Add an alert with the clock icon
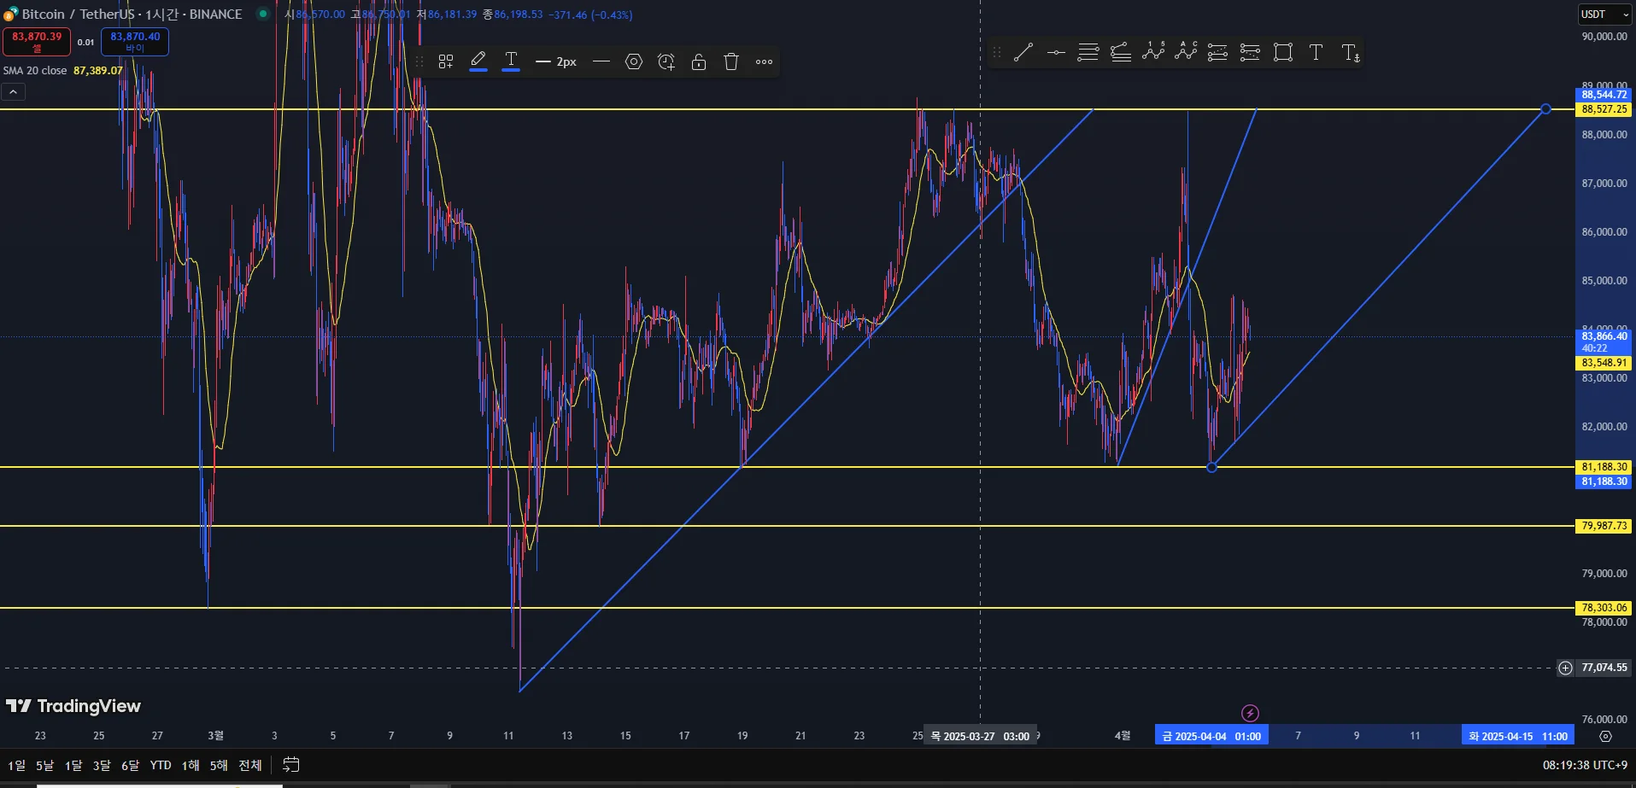 (666, 61)
